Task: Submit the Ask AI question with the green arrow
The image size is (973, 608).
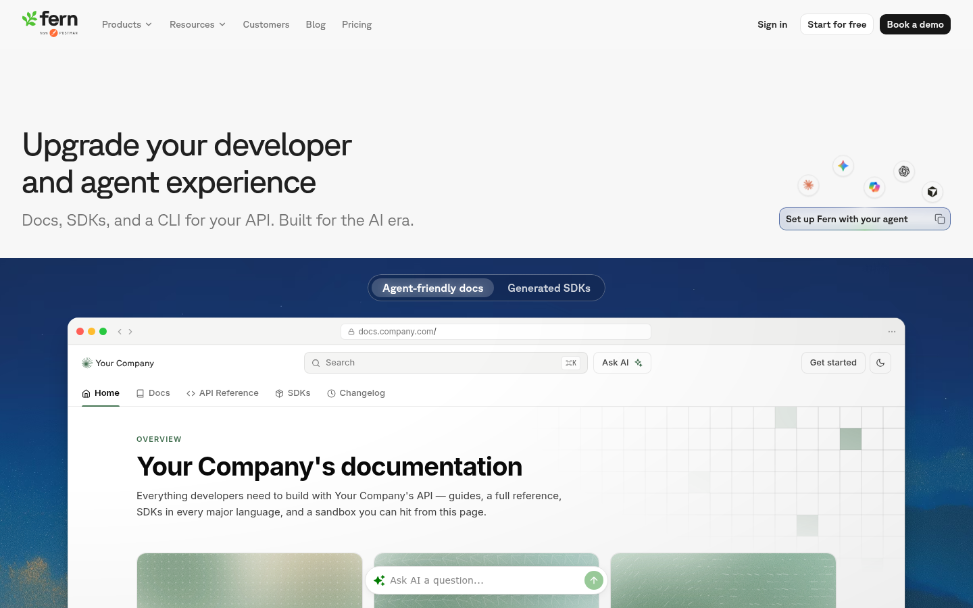Action: click(593, 580)
